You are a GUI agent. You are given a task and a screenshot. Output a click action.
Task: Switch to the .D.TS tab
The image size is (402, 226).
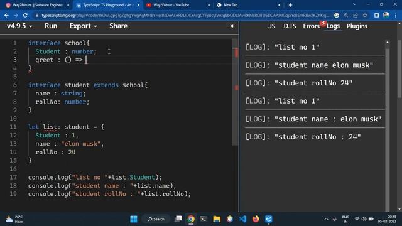289,26
